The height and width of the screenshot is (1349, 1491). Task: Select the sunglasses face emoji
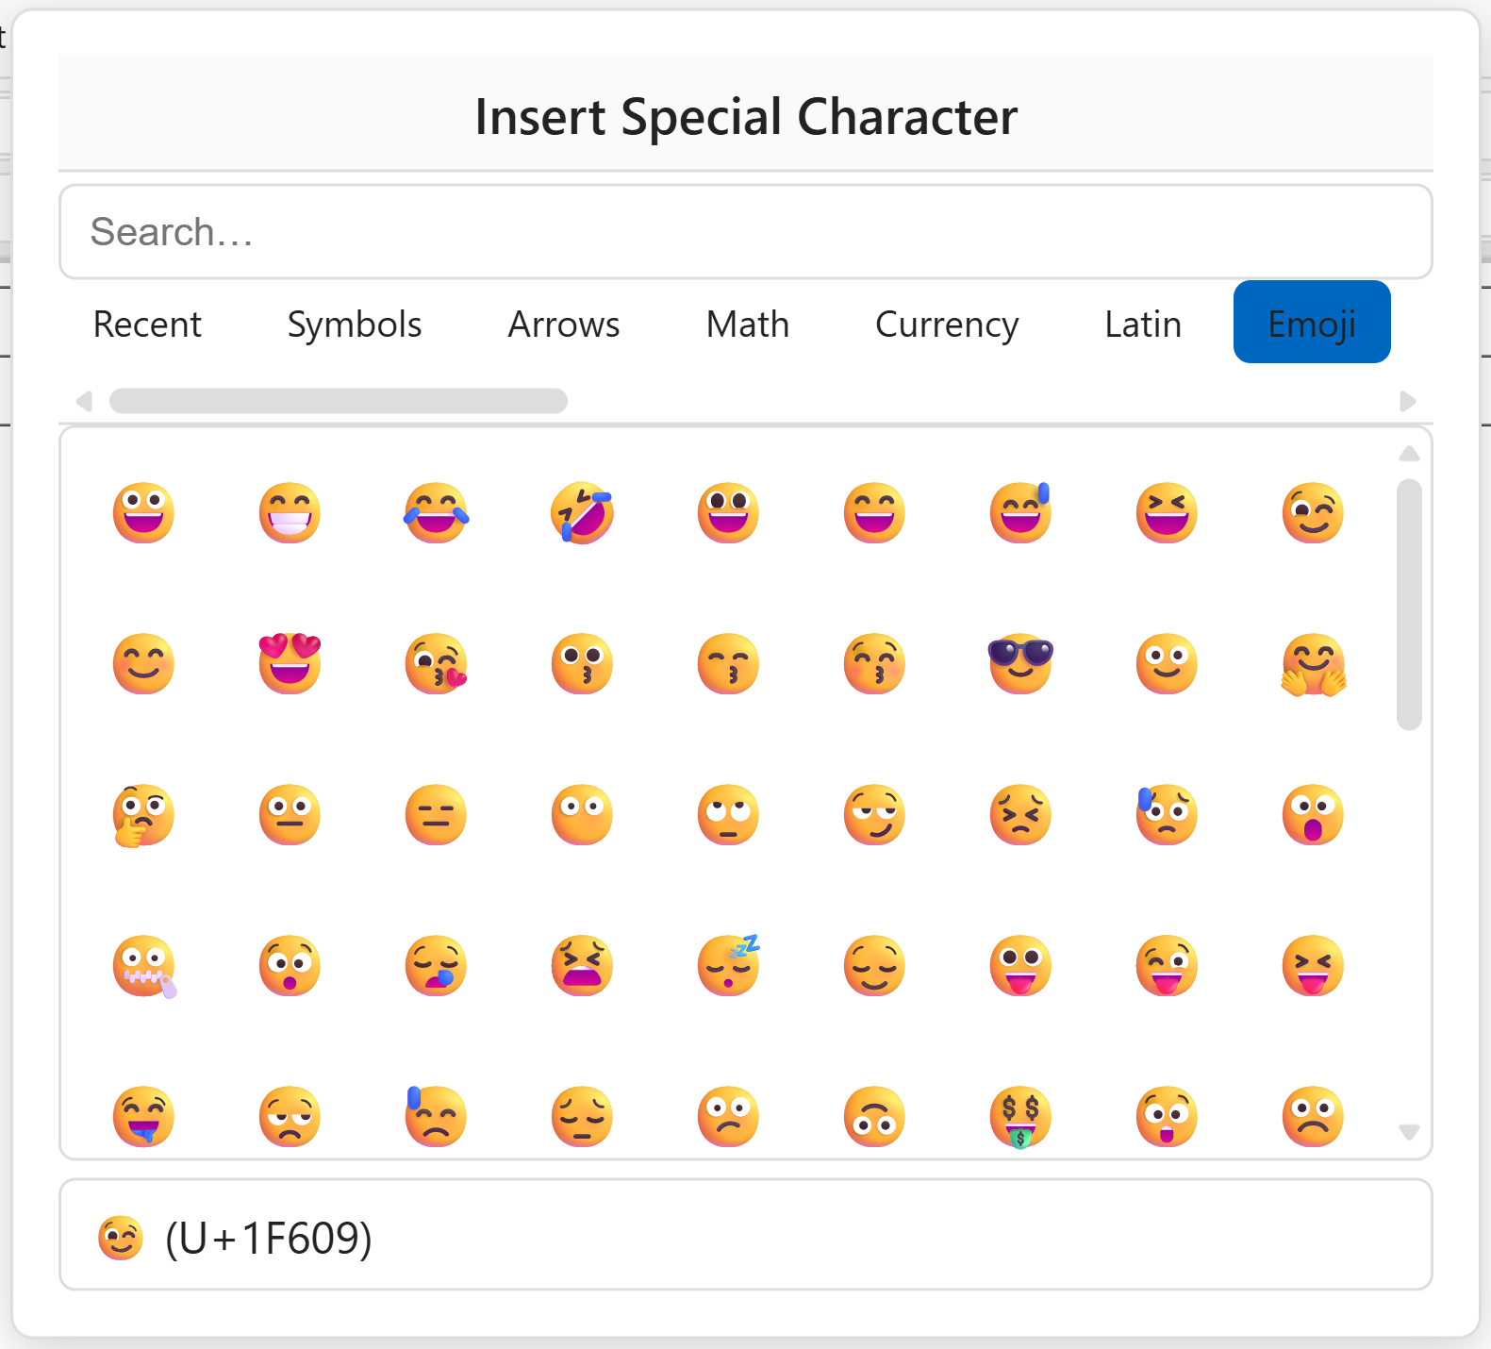1020,663
